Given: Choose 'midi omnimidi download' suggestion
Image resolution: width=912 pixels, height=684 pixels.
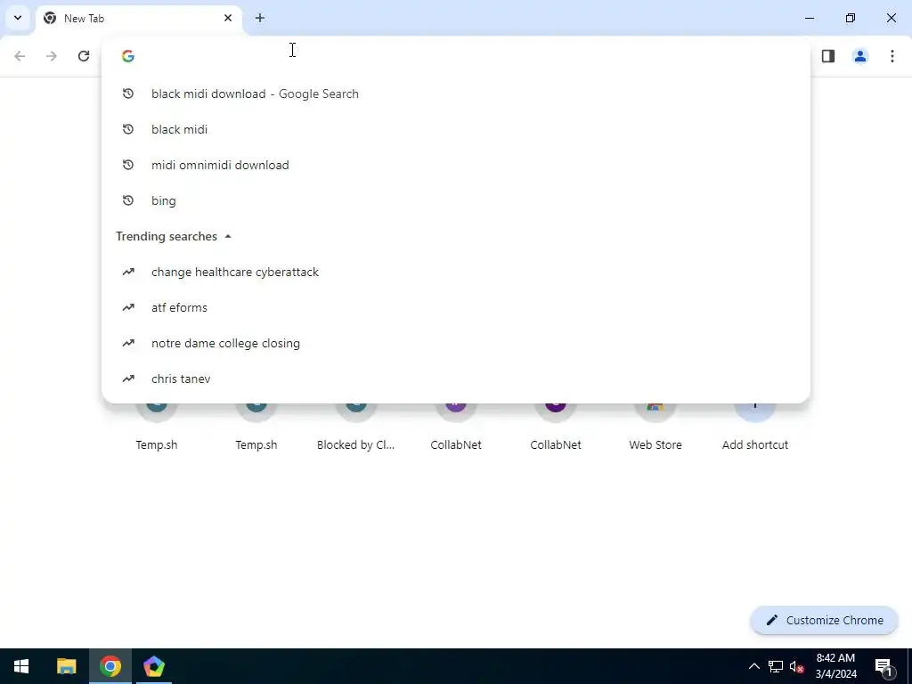Looking at the screenshot, I should (455, 165).
